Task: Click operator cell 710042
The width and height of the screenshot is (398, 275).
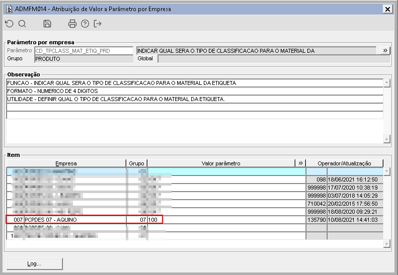Action: click(x=316, y=204)
